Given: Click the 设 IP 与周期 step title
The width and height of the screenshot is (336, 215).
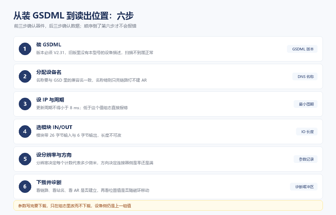Looking at the screenshot, I should pos(50,100).
